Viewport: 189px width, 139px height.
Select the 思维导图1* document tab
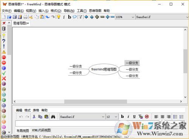click(21, 23)
